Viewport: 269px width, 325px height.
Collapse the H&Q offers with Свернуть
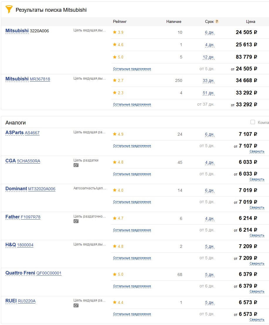[x=257, y=264]
